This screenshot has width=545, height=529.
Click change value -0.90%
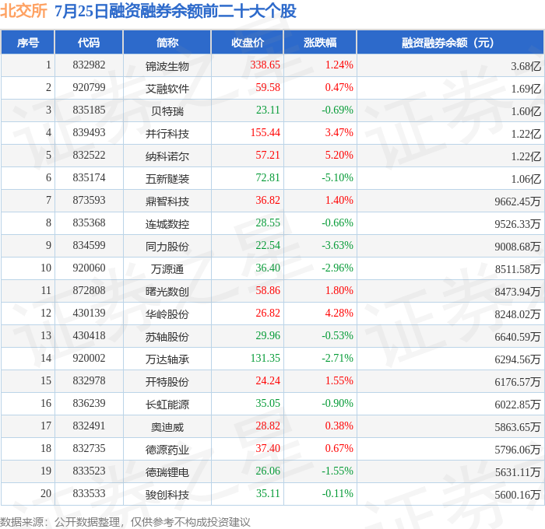pyautogui.click(x=337, y=404)
